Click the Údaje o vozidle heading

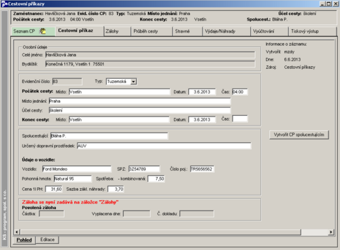click(x=39, y=160)
